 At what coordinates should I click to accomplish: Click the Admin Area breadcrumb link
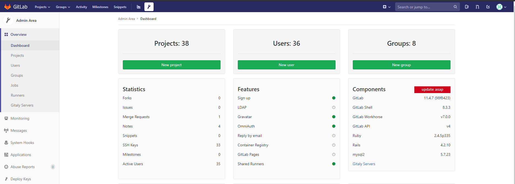tap(127, 19)
